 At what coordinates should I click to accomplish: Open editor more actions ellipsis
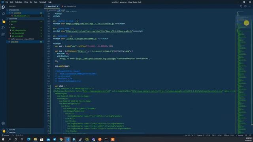coord(249,6)
